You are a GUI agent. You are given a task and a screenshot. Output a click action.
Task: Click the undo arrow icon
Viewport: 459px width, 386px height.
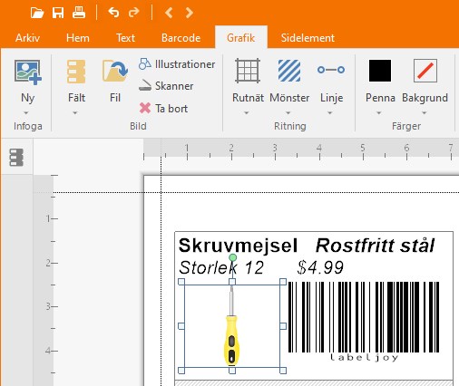click(113, 13)
